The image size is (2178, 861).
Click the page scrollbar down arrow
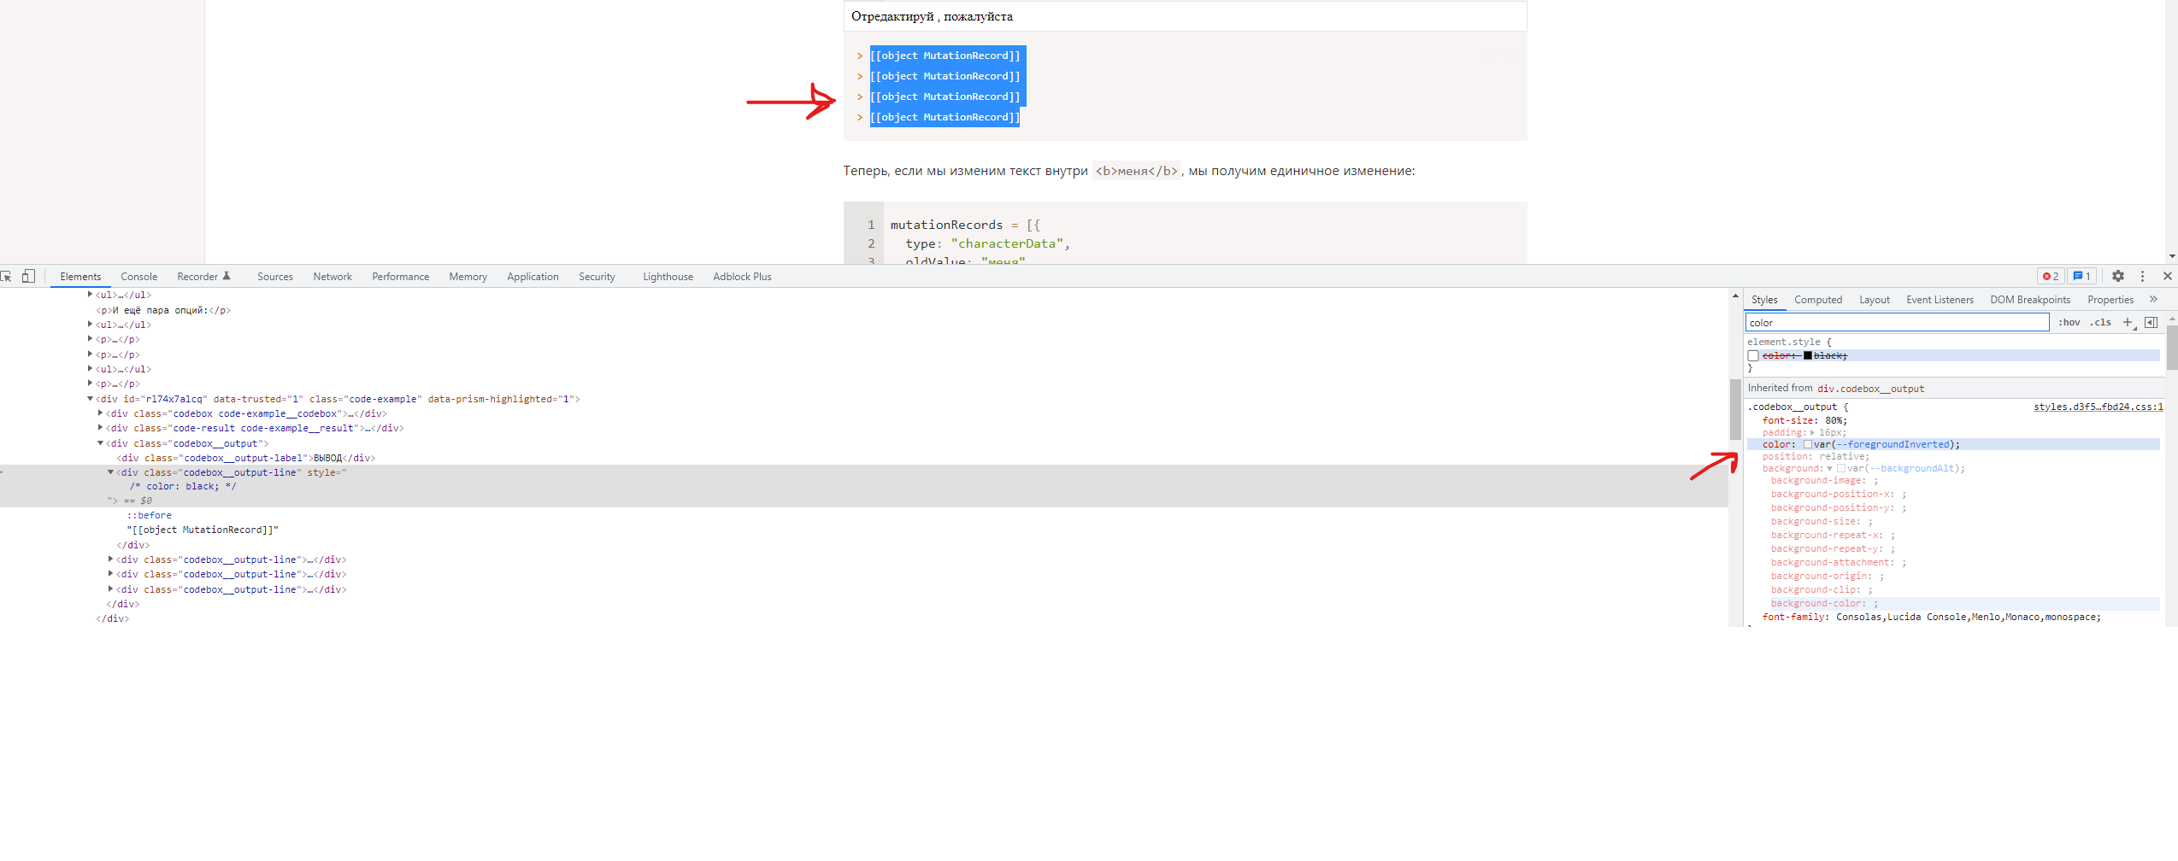click(2172, 256)
